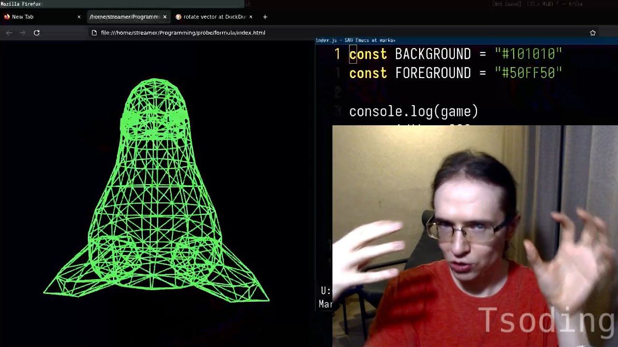Close the DuckDuckGo search tab
Viewport: 618px width, 347px height.
251,17
